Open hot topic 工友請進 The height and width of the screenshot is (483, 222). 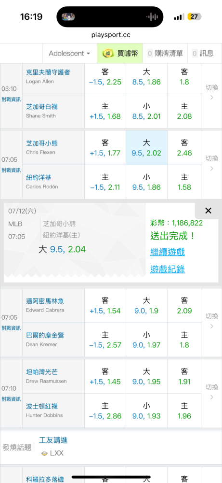(53, 440)
